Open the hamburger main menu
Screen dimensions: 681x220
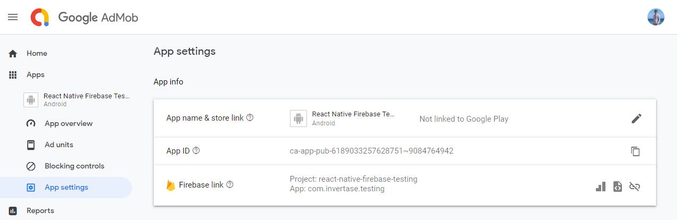pyautogui.click(x=13, y=17)
